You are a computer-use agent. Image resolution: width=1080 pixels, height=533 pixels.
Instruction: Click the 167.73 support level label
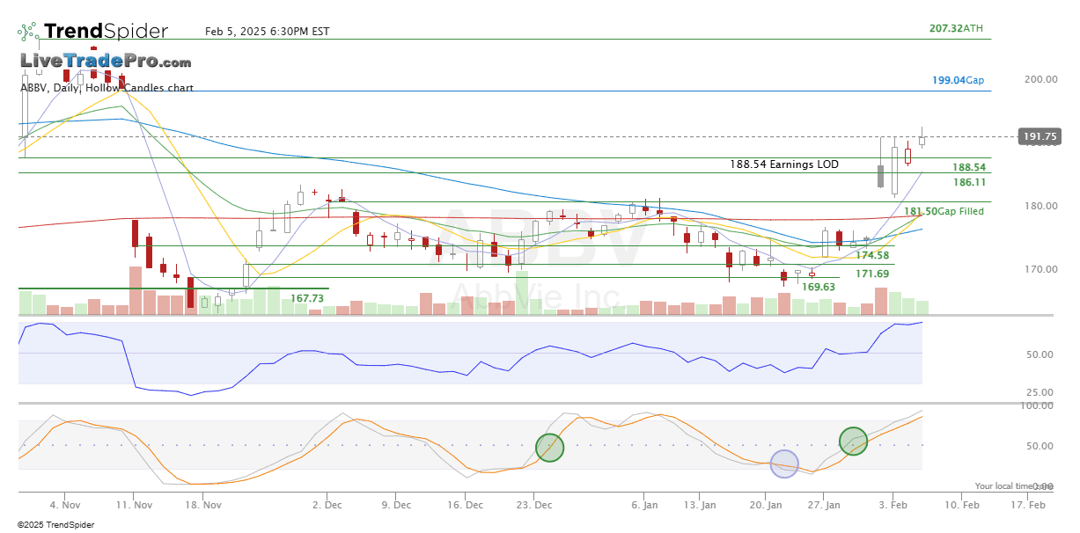[307, 299]
